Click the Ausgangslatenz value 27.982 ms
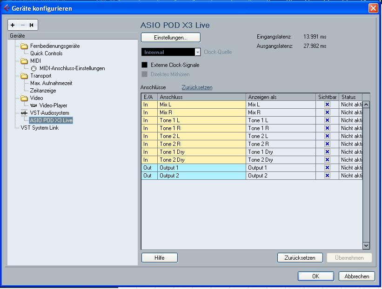The image size is (382, 289). [315, 46]
